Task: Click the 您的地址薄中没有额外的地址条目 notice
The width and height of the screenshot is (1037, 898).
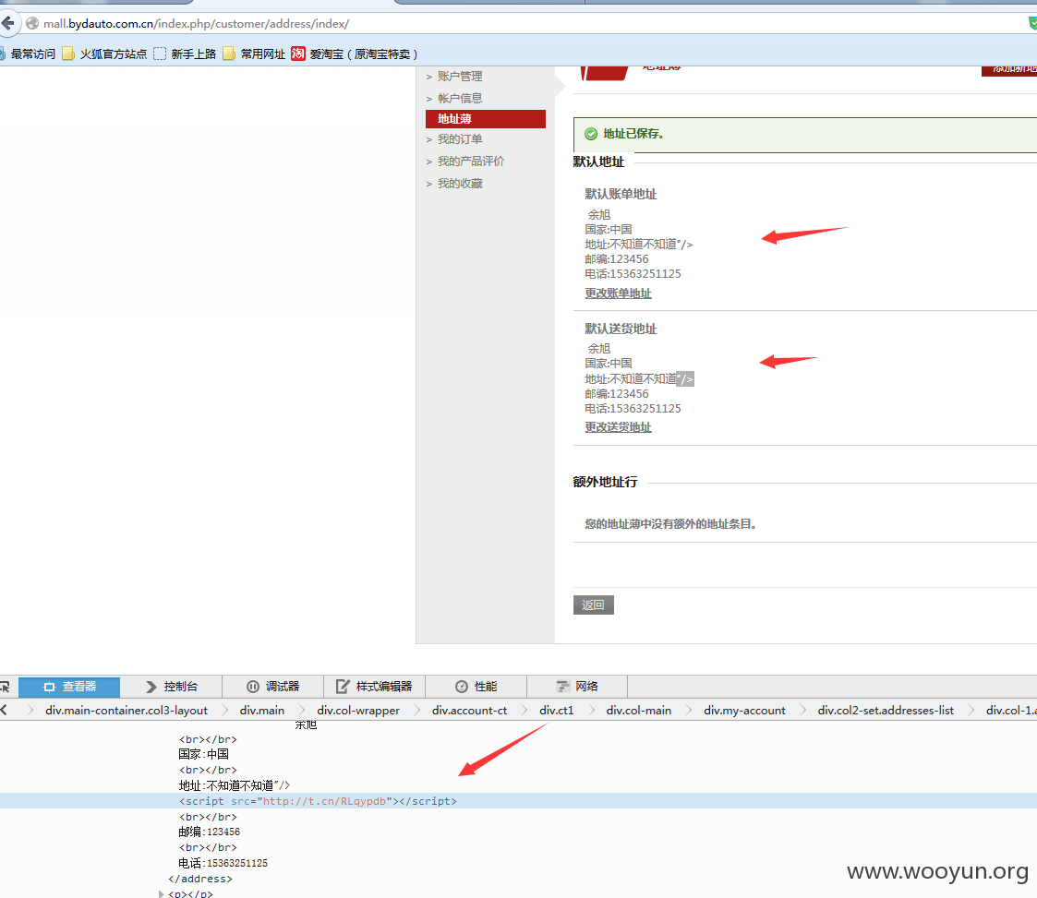Action: tap(670, 524)
